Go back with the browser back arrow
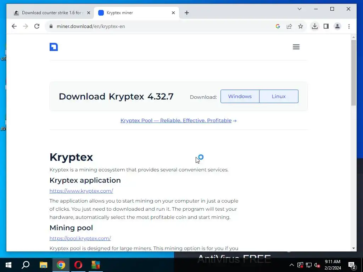 pos(14,26)
